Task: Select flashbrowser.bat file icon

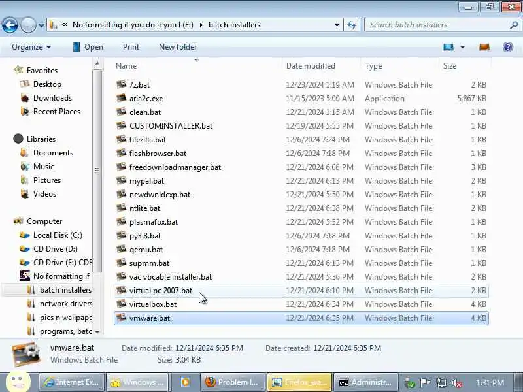Action: [122, 153]
